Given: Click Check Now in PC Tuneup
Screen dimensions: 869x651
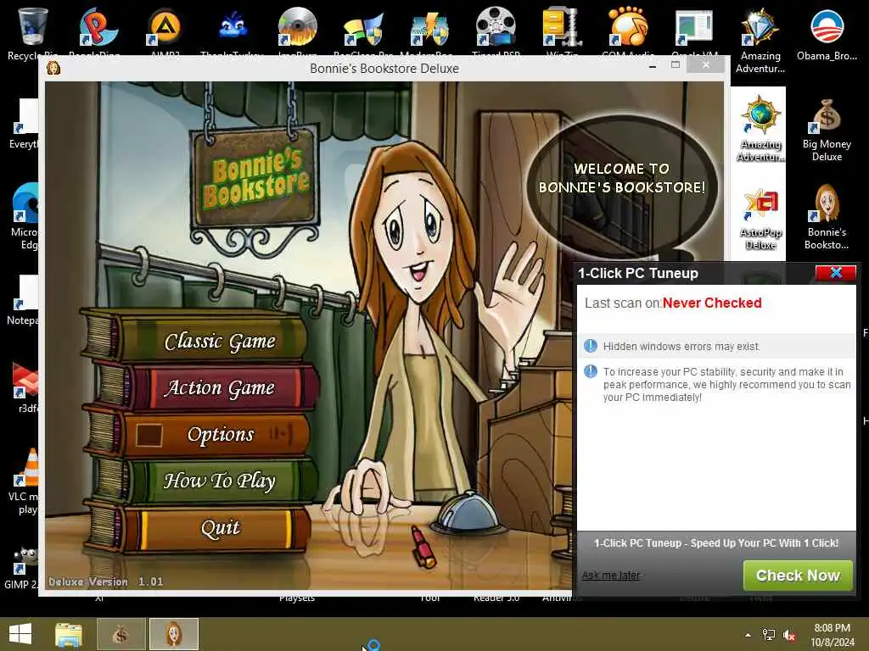Looking at the screenshot, I should tap(798, 576).
